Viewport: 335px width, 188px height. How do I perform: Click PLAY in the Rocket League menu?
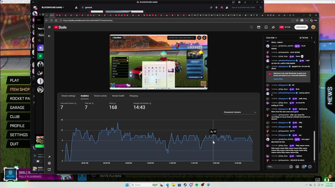[x=14, y=80]
